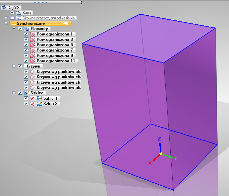Image resolution: width=229 pixels, height=196 pixels.
Task: Click the Elementy group icon
Action: [26, 29]
